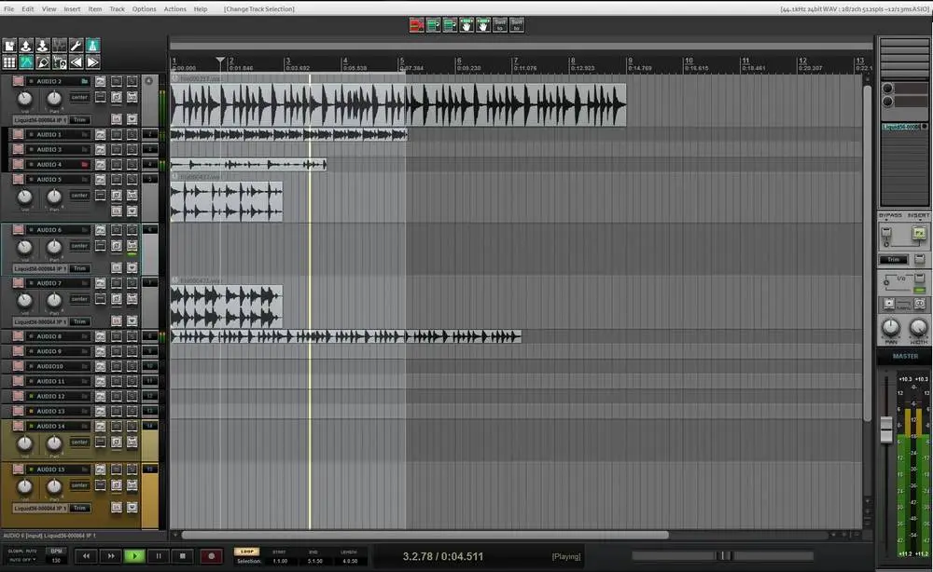The width and height of the screenshot is (933, 572).
Task: Click the undo left-arrow toolbar icon
Action: tap(77, 61)
